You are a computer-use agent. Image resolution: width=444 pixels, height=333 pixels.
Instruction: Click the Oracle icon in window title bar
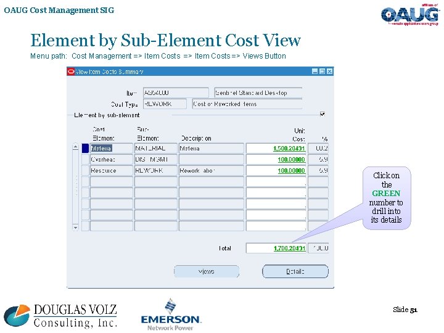pos(71,72)
